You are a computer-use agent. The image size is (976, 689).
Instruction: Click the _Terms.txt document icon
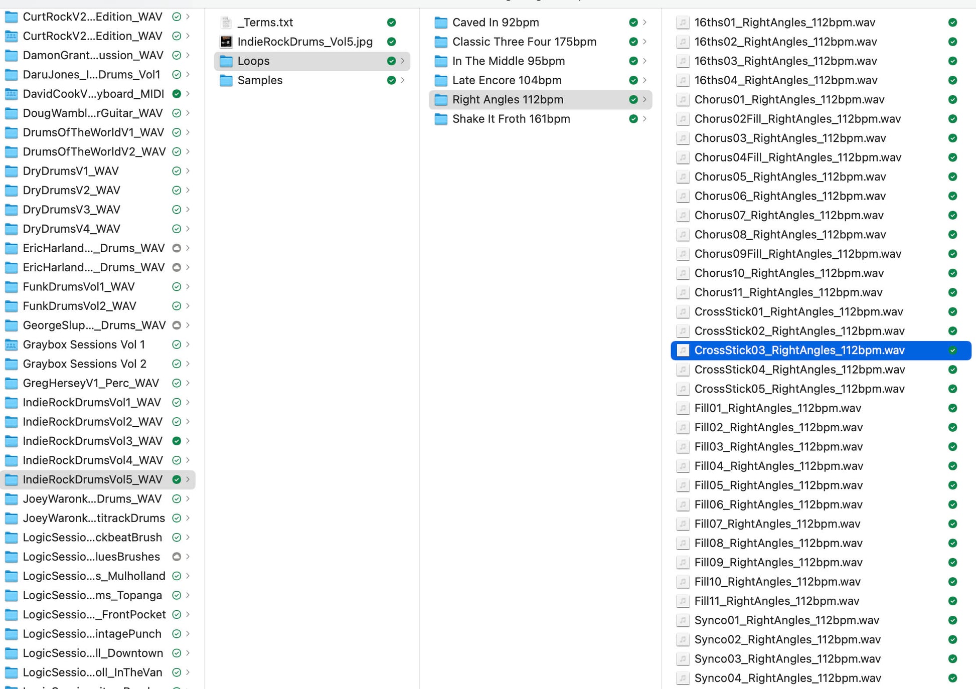click(x=226, y=23)
